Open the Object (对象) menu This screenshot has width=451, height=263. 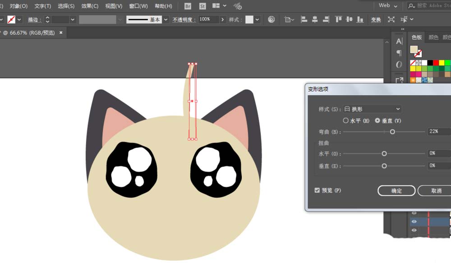(x=18, y=6)
